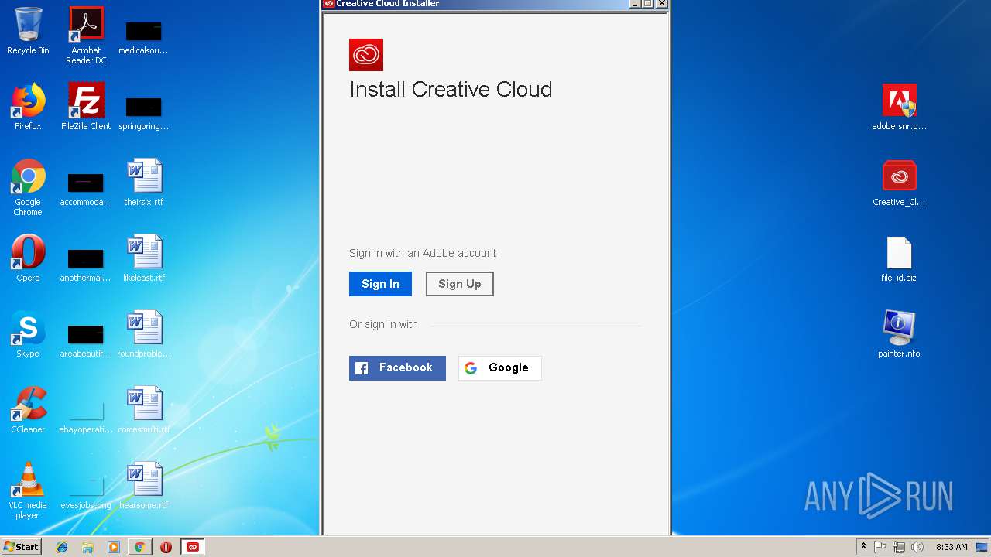Select the ebayoperati... desktop file
This screenshot has height=557, width=991.
(86, 415)
